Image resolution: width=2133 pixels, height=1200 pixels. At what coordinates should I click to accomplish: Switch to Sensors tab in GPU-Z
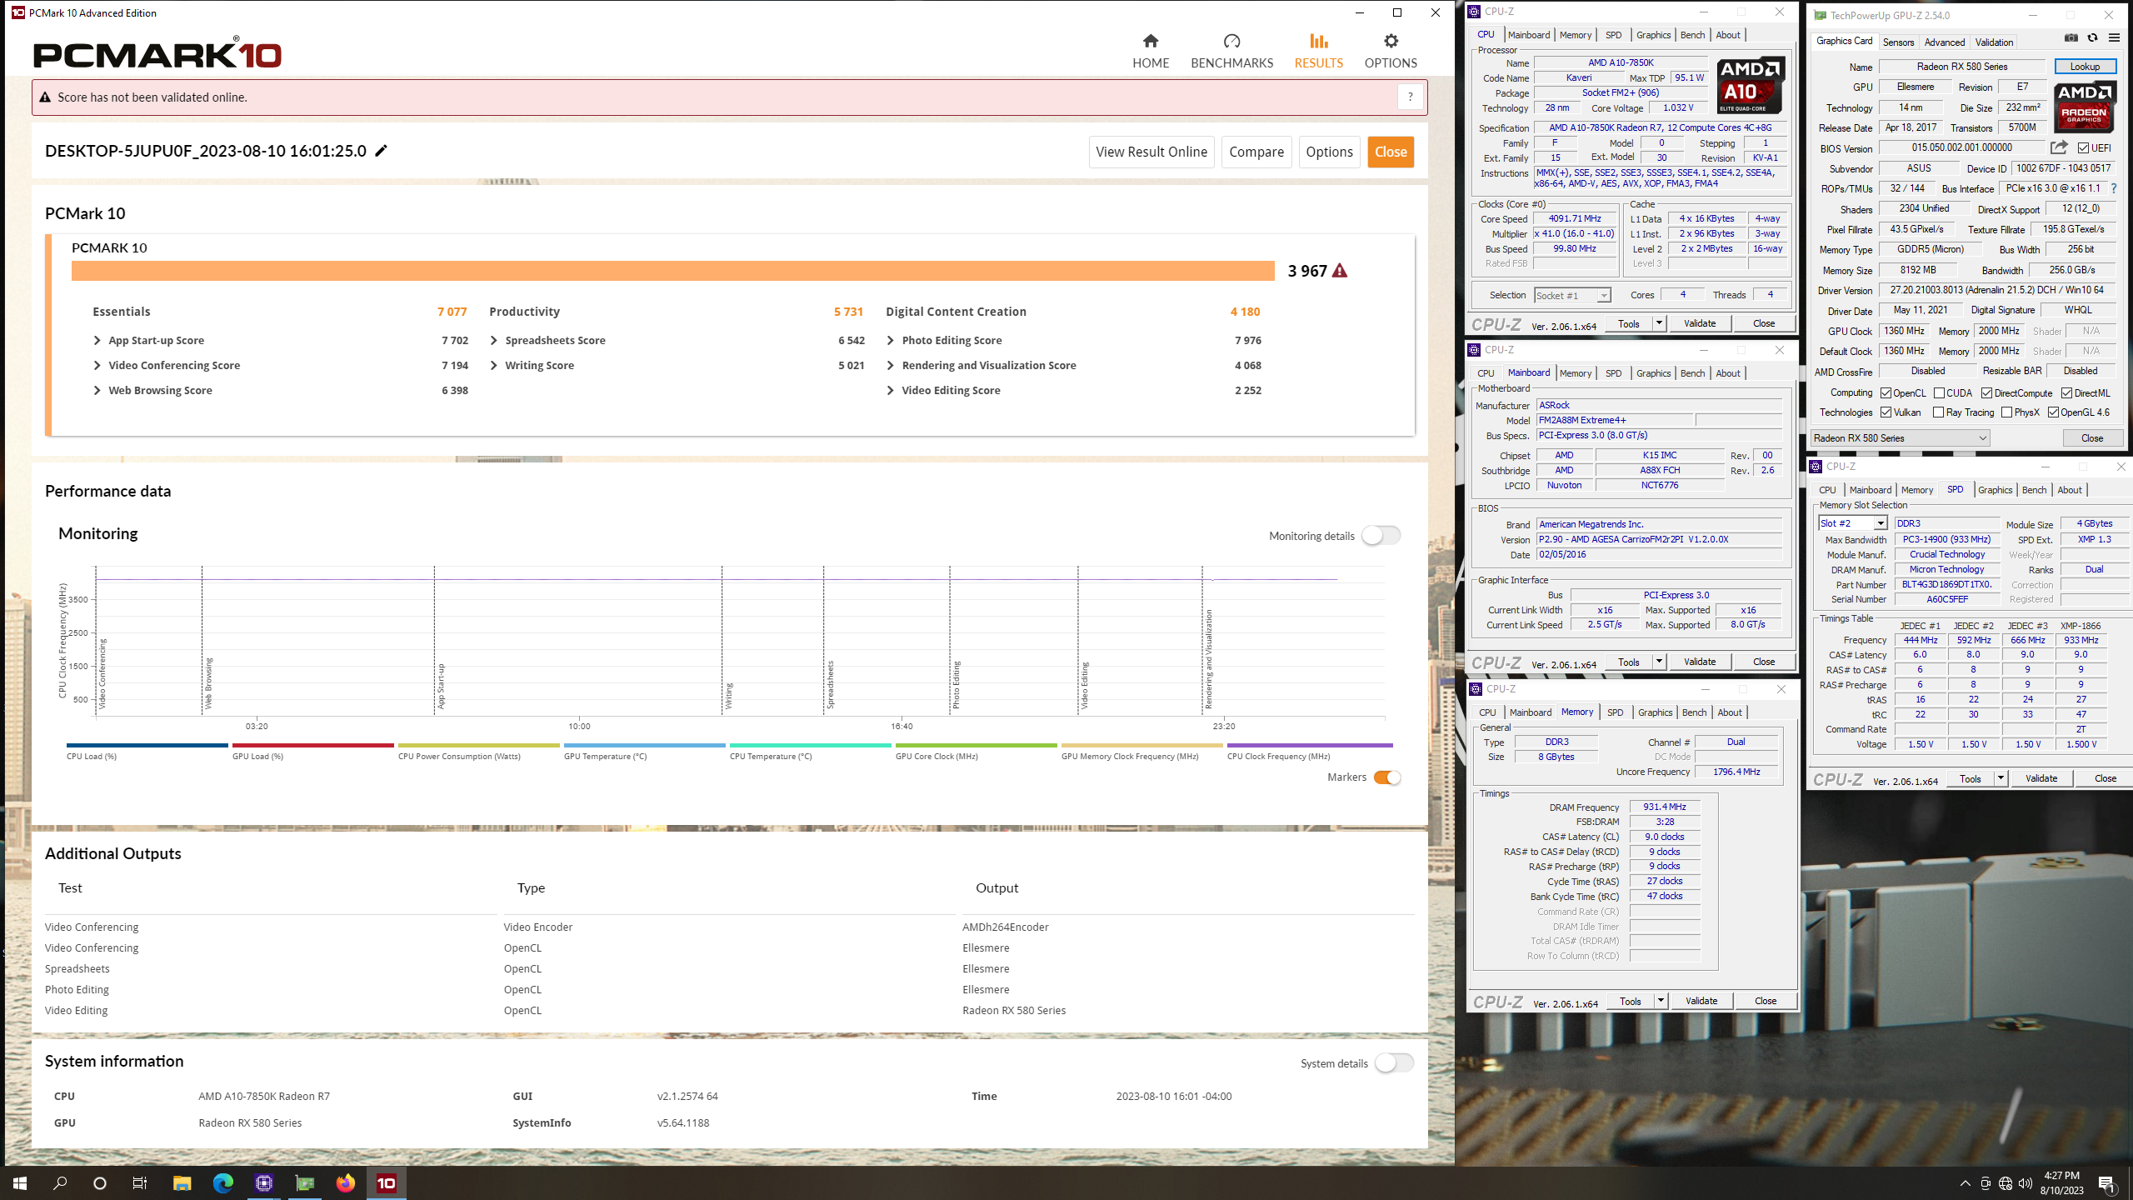click(1898, 42)
